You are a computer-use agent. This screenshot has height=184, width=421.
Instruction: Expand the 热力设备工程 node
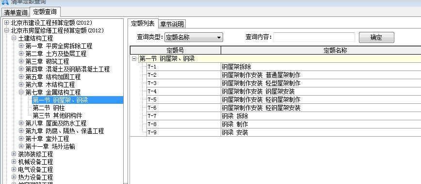point(14,177)
